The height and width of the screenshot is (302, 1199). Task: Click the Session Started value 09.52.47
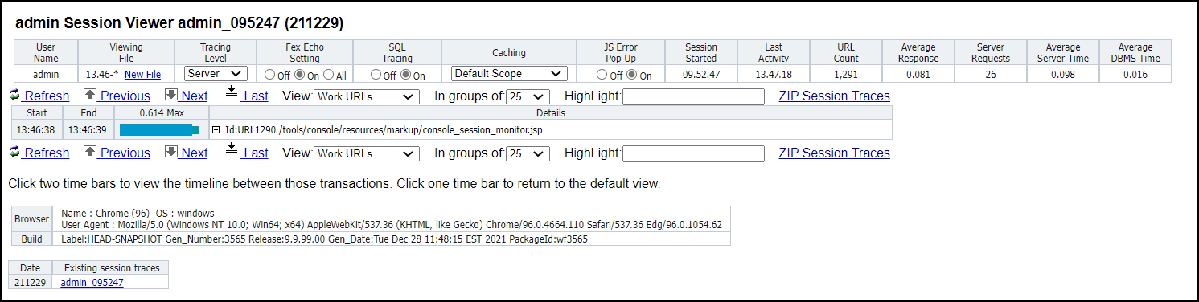[701, 75]
